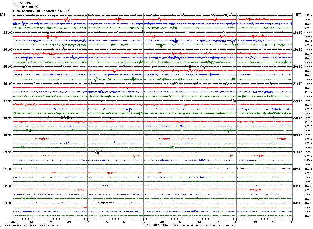Screen dimensions: 313x229
Task: Click the 19:15 UTC time label
Action: click(298, 50)
